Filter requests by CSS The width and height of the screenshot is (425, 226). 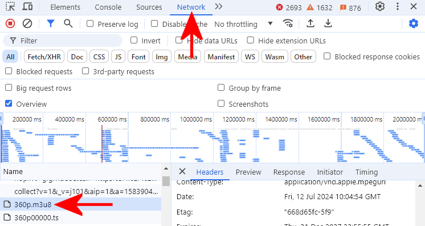click(x=99, y=56)
